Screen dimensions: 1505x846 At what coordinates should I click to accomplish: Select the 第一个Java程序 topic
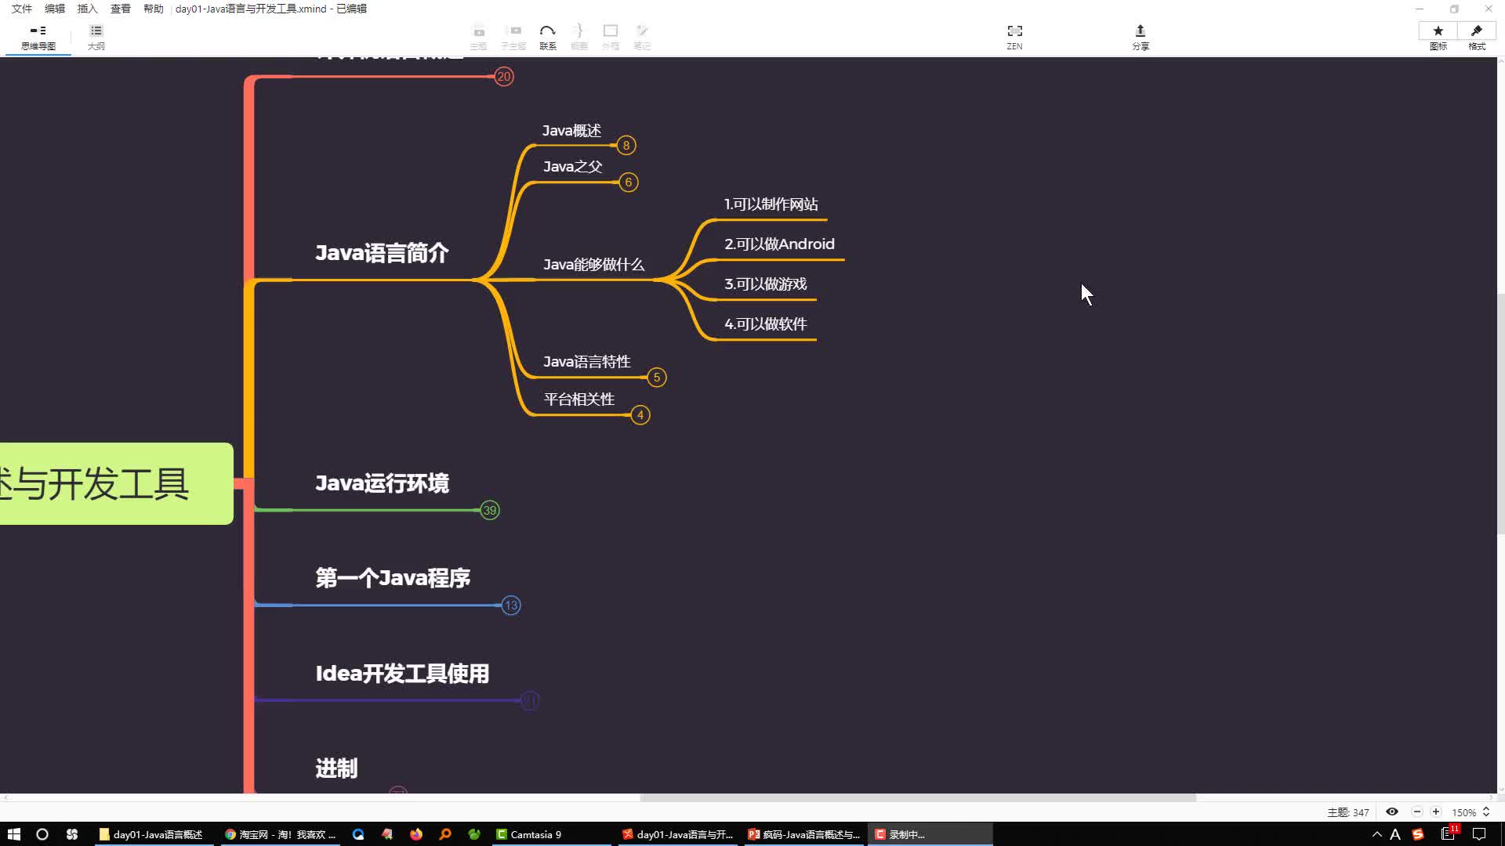click(393, 578)
